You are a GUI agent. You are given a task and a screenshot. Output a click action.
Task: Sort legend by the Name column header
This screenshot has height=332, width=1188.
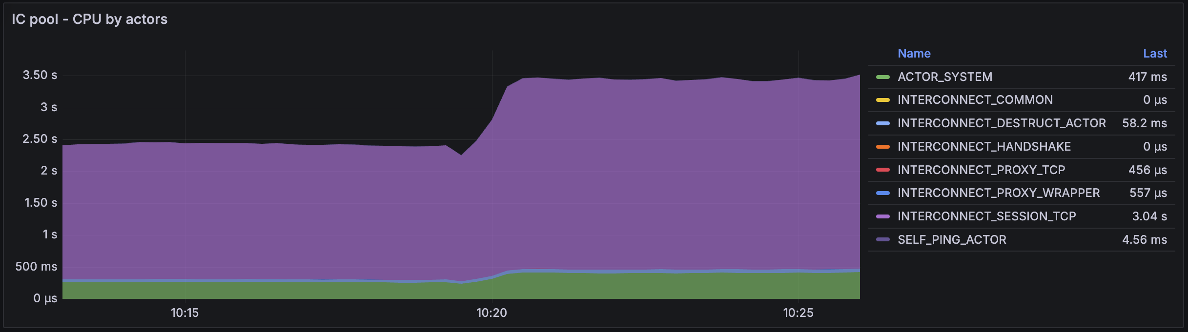tap(914, 54)
